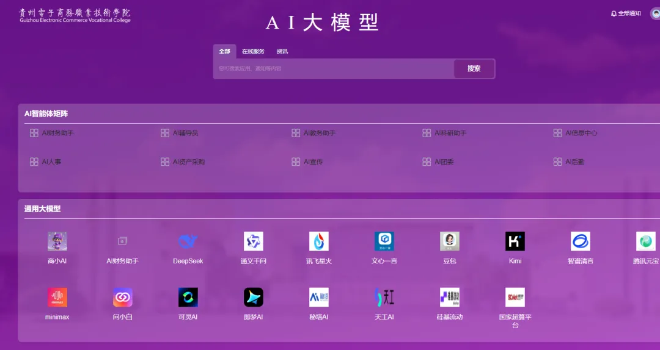Viewport: 660px width, 350px height.
Task: Open the 即梦AI icon
Action: point(253,298)
